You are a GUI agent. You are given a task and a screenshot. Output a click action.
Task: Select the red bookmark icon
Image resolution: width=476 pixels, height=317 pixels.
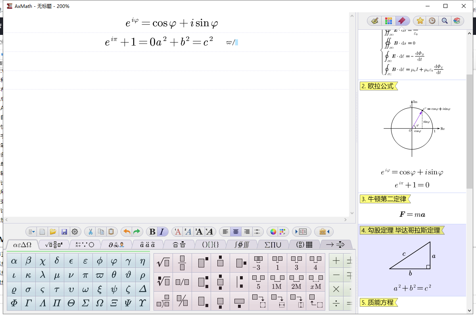401,21
